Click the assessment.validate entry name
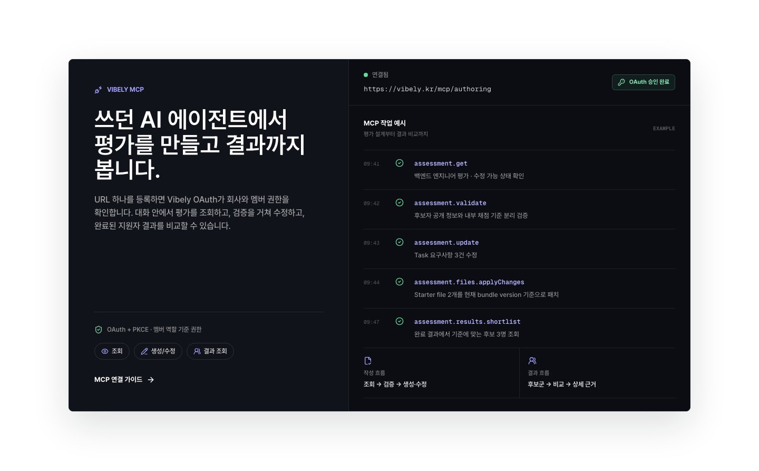 point(450,203)
